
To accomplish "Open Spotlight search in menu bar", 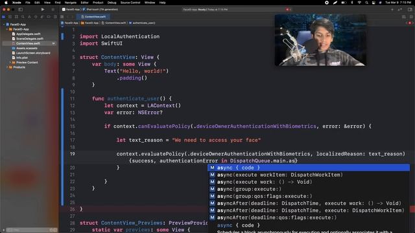I will 366,3.
